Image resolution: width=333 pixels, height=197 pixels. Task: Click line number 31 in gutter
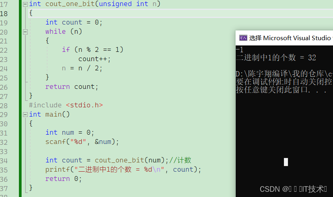[4, 133]
